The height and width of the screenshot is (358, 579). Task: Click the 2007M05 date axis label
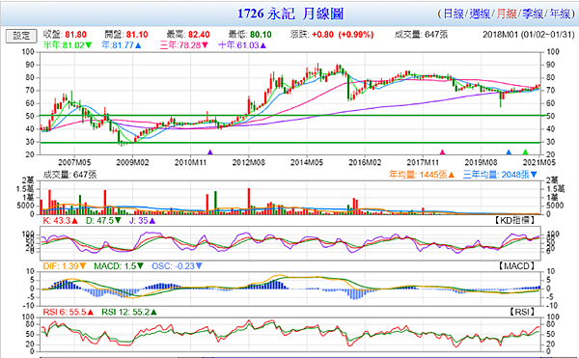[x=74, y=162]
